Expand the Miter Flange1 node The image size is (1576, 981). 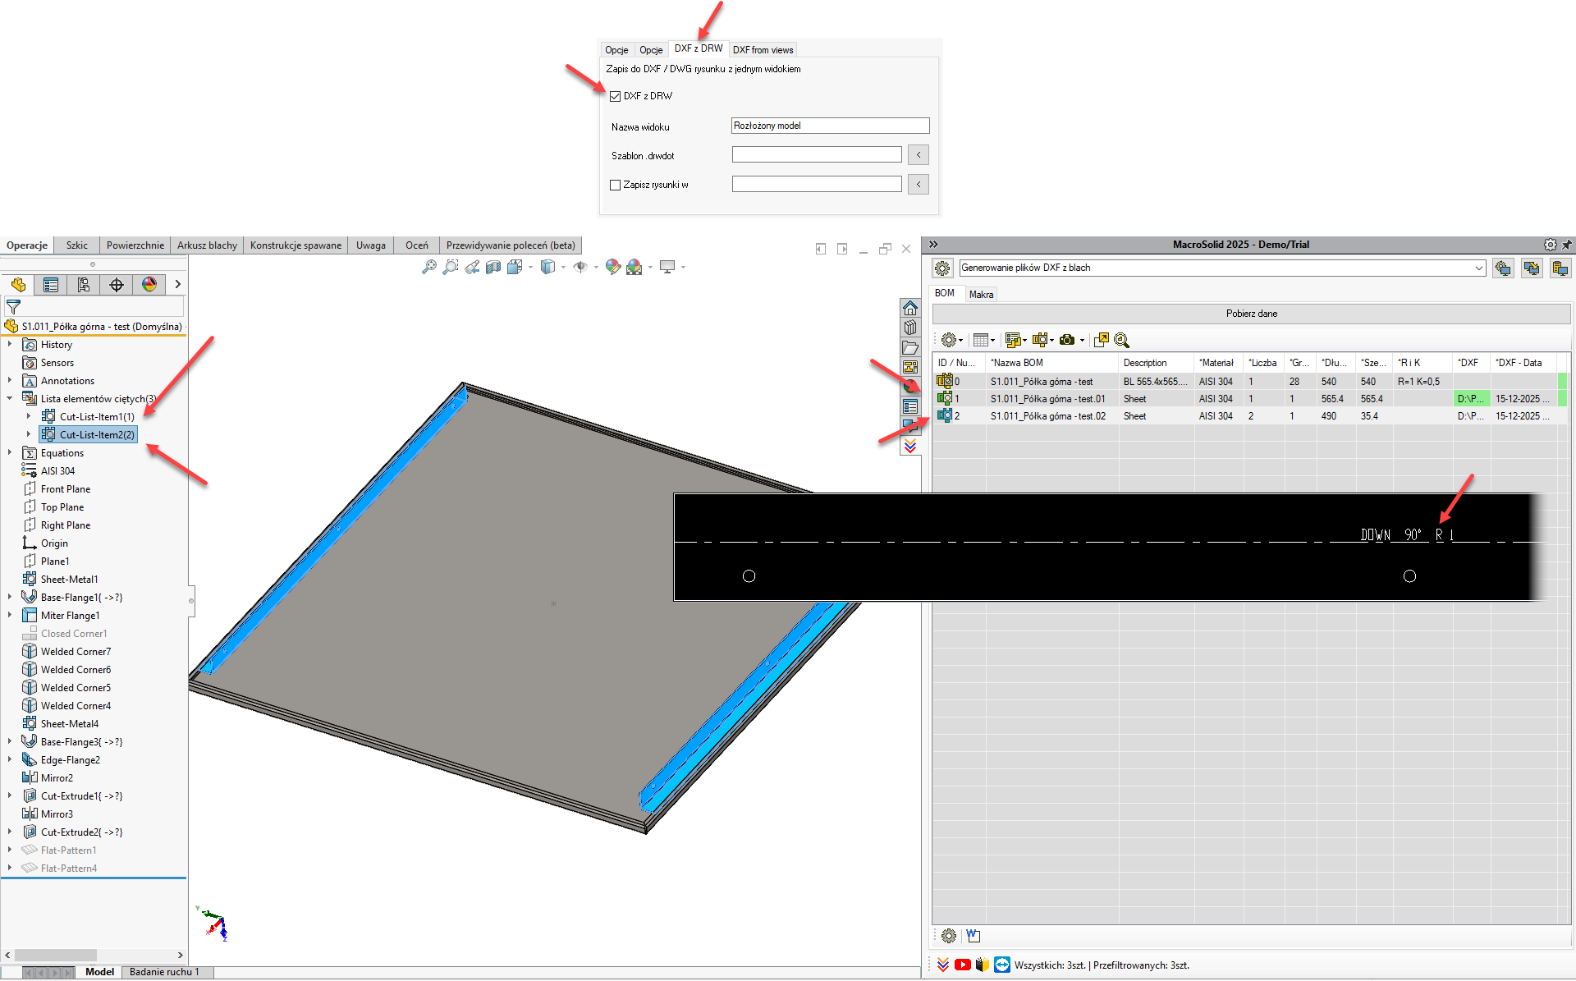point(10,616)
